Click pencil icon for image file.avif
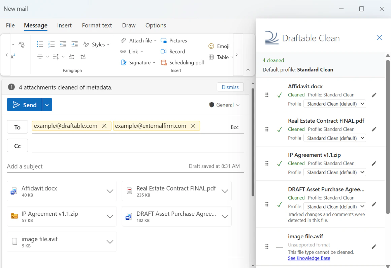The image size is (391, 268). (x=374, y=247)
